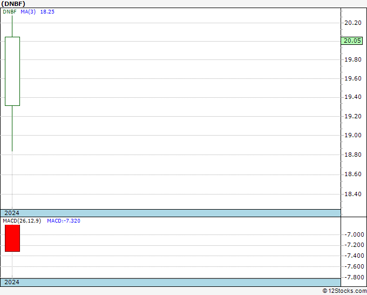The image size is (367, 295).
Task: Click the MA(3) indicator label
Action: point(28,12)
